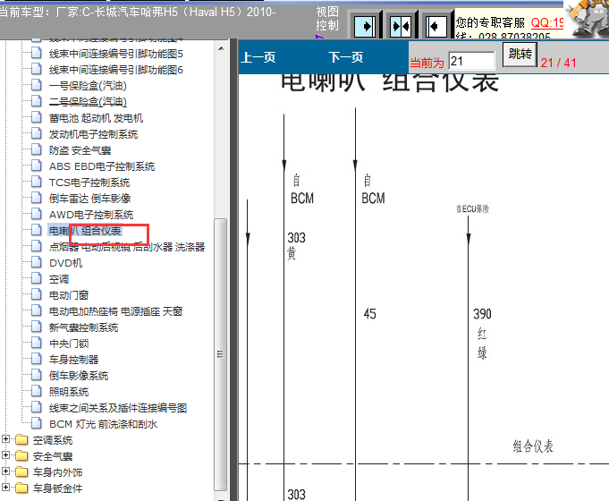
Task: Click document icon beside 照明系统
Action: pos(37,391)
